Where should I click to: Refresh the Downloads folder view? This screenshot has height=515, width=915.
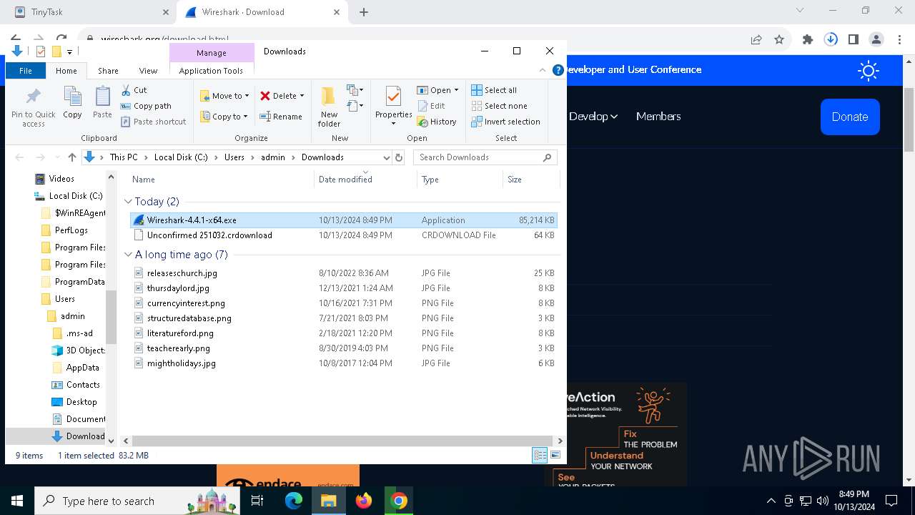pyautogui.click(x=399, y=157)
